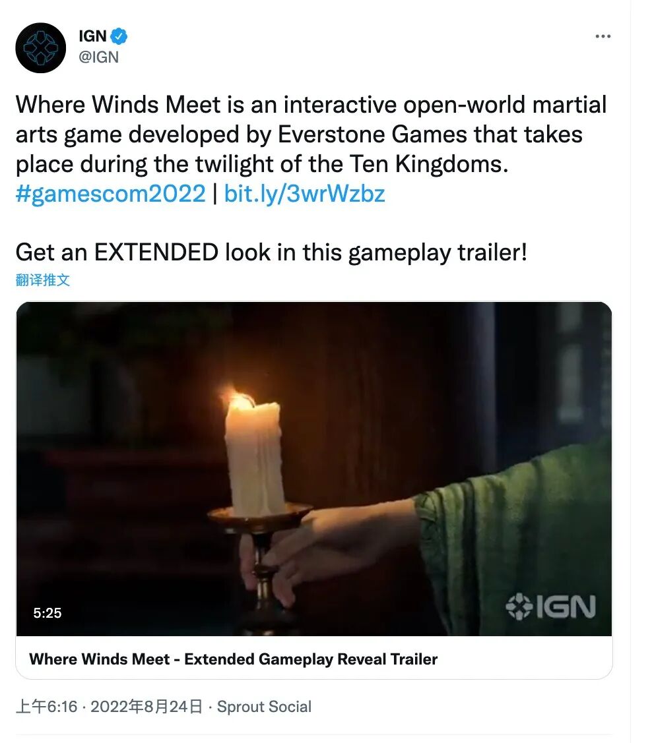This screenshot has height=743, width=652.
Task: Click the Sprout Social source label
Action: (264, 707)
